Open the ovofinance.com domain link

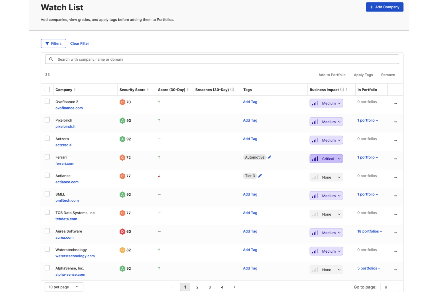69,108
